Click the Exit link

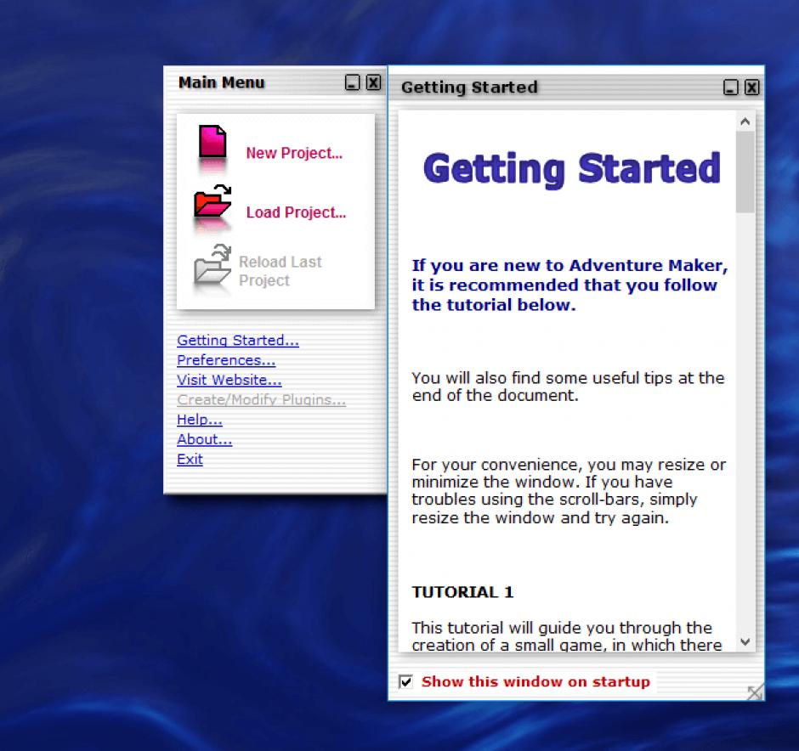(x=190, y=460)
